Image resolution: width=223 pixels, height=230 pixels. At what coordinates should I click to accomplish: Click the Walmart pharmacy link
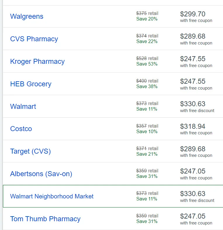pos(23,107)
